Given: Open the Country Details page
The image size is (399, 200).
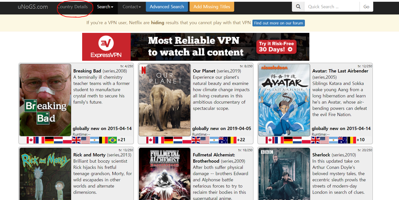Looking at the screenshot, I should [x=73, y=7].
